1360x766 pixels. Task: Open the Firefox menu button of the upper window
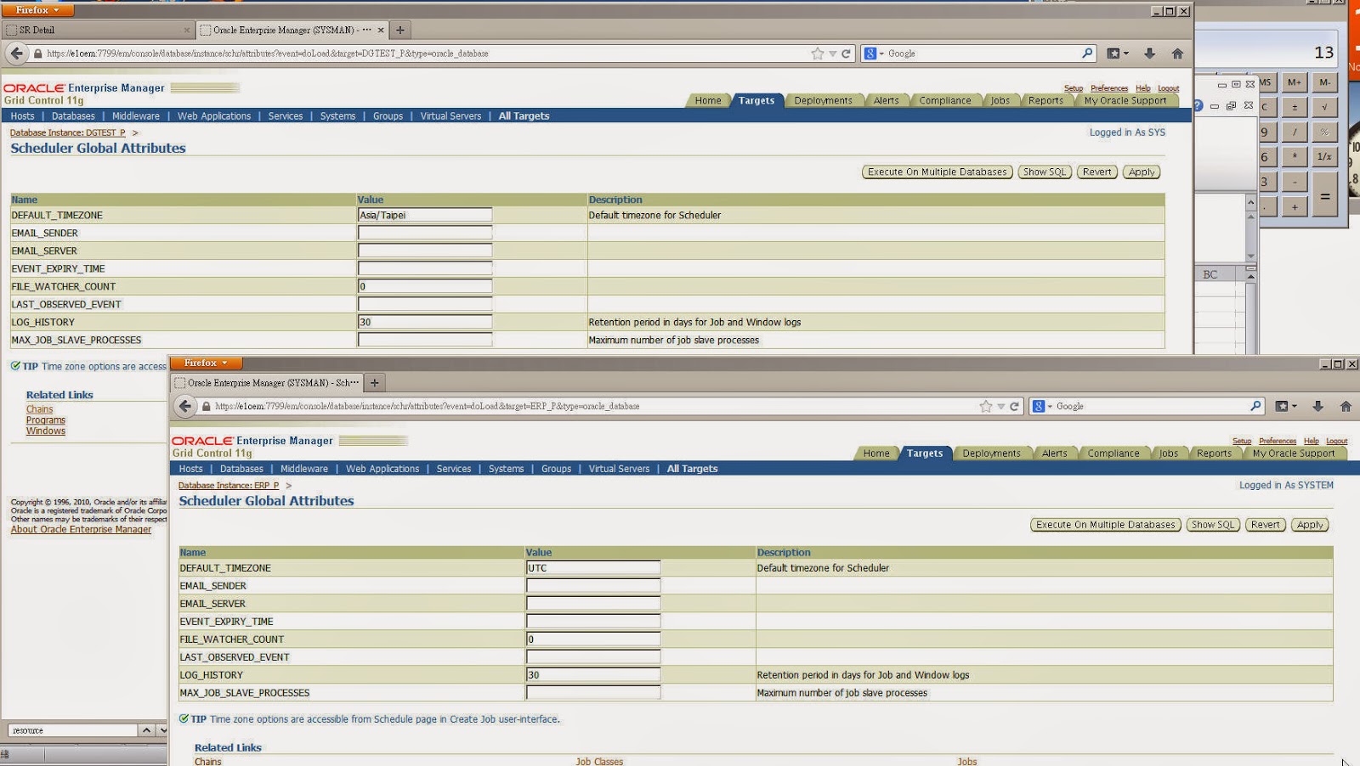point(37,10)
